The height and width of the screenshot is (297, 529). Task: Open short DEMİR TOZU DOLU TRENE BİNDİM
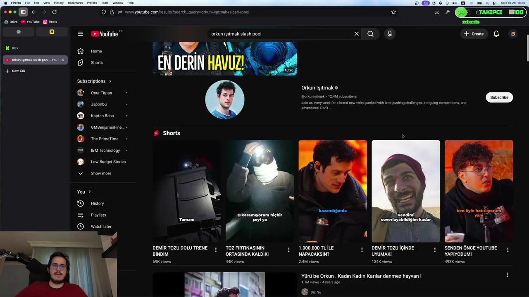tap(187, 191)
